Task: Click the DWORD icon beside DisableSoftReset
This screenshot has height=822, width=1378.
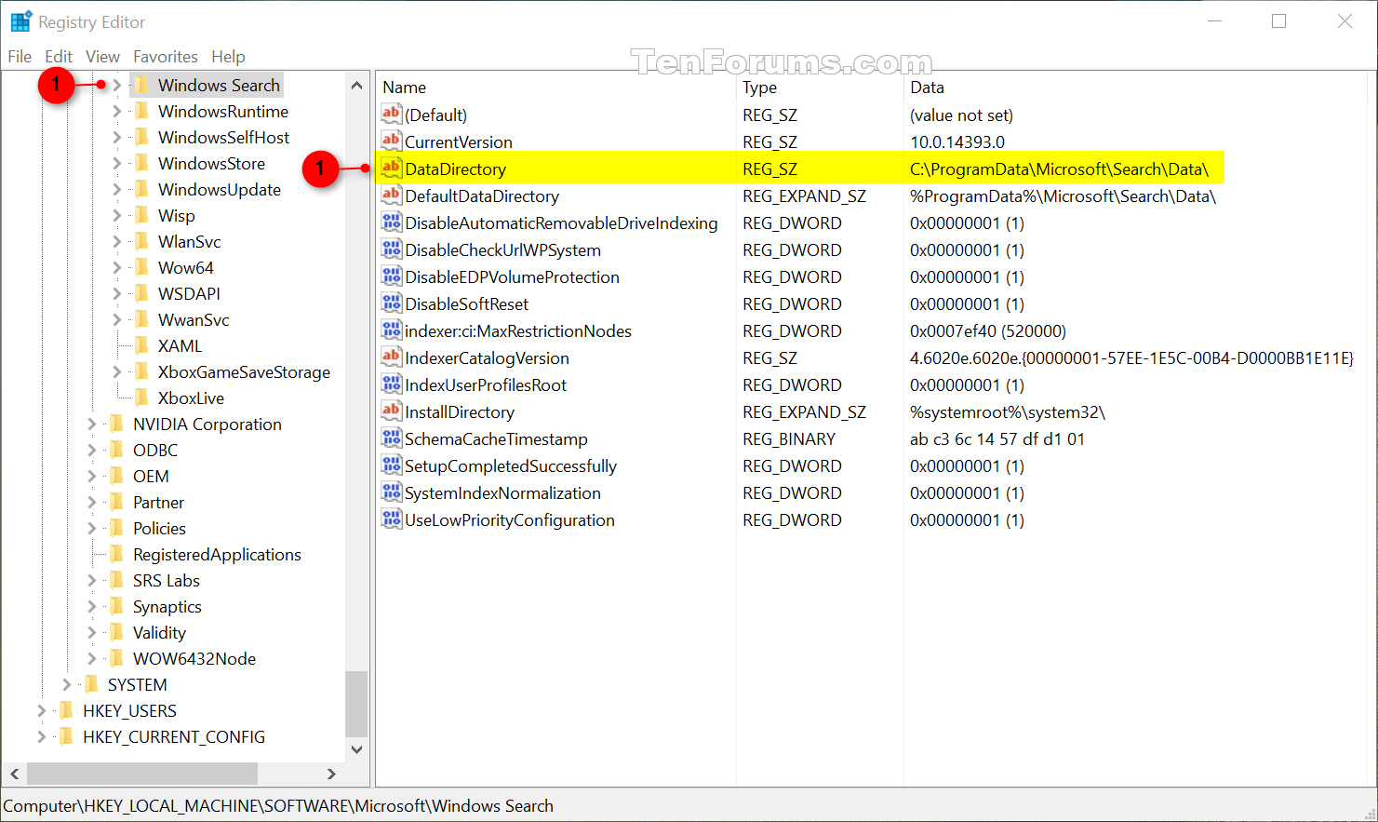Action: pyautogui.click(x=392, y=303)
